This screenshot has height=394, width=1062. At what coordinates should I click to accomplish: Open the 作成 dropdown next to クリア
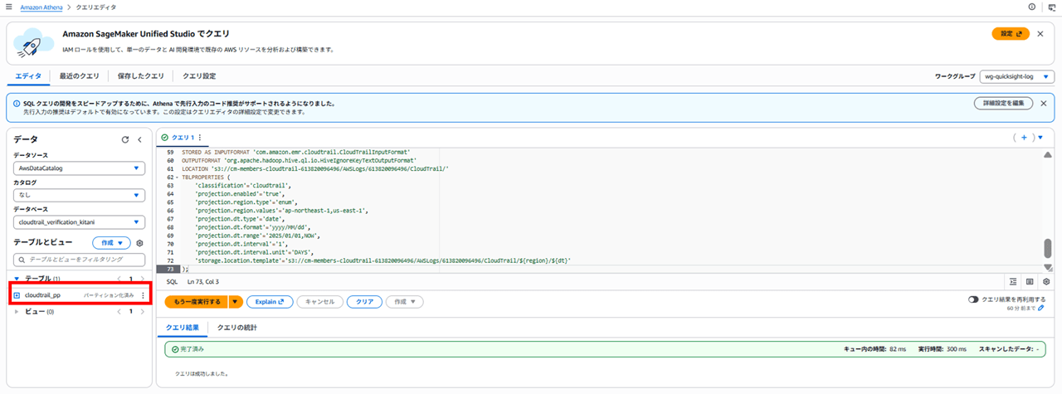click(x=405, y=302)
